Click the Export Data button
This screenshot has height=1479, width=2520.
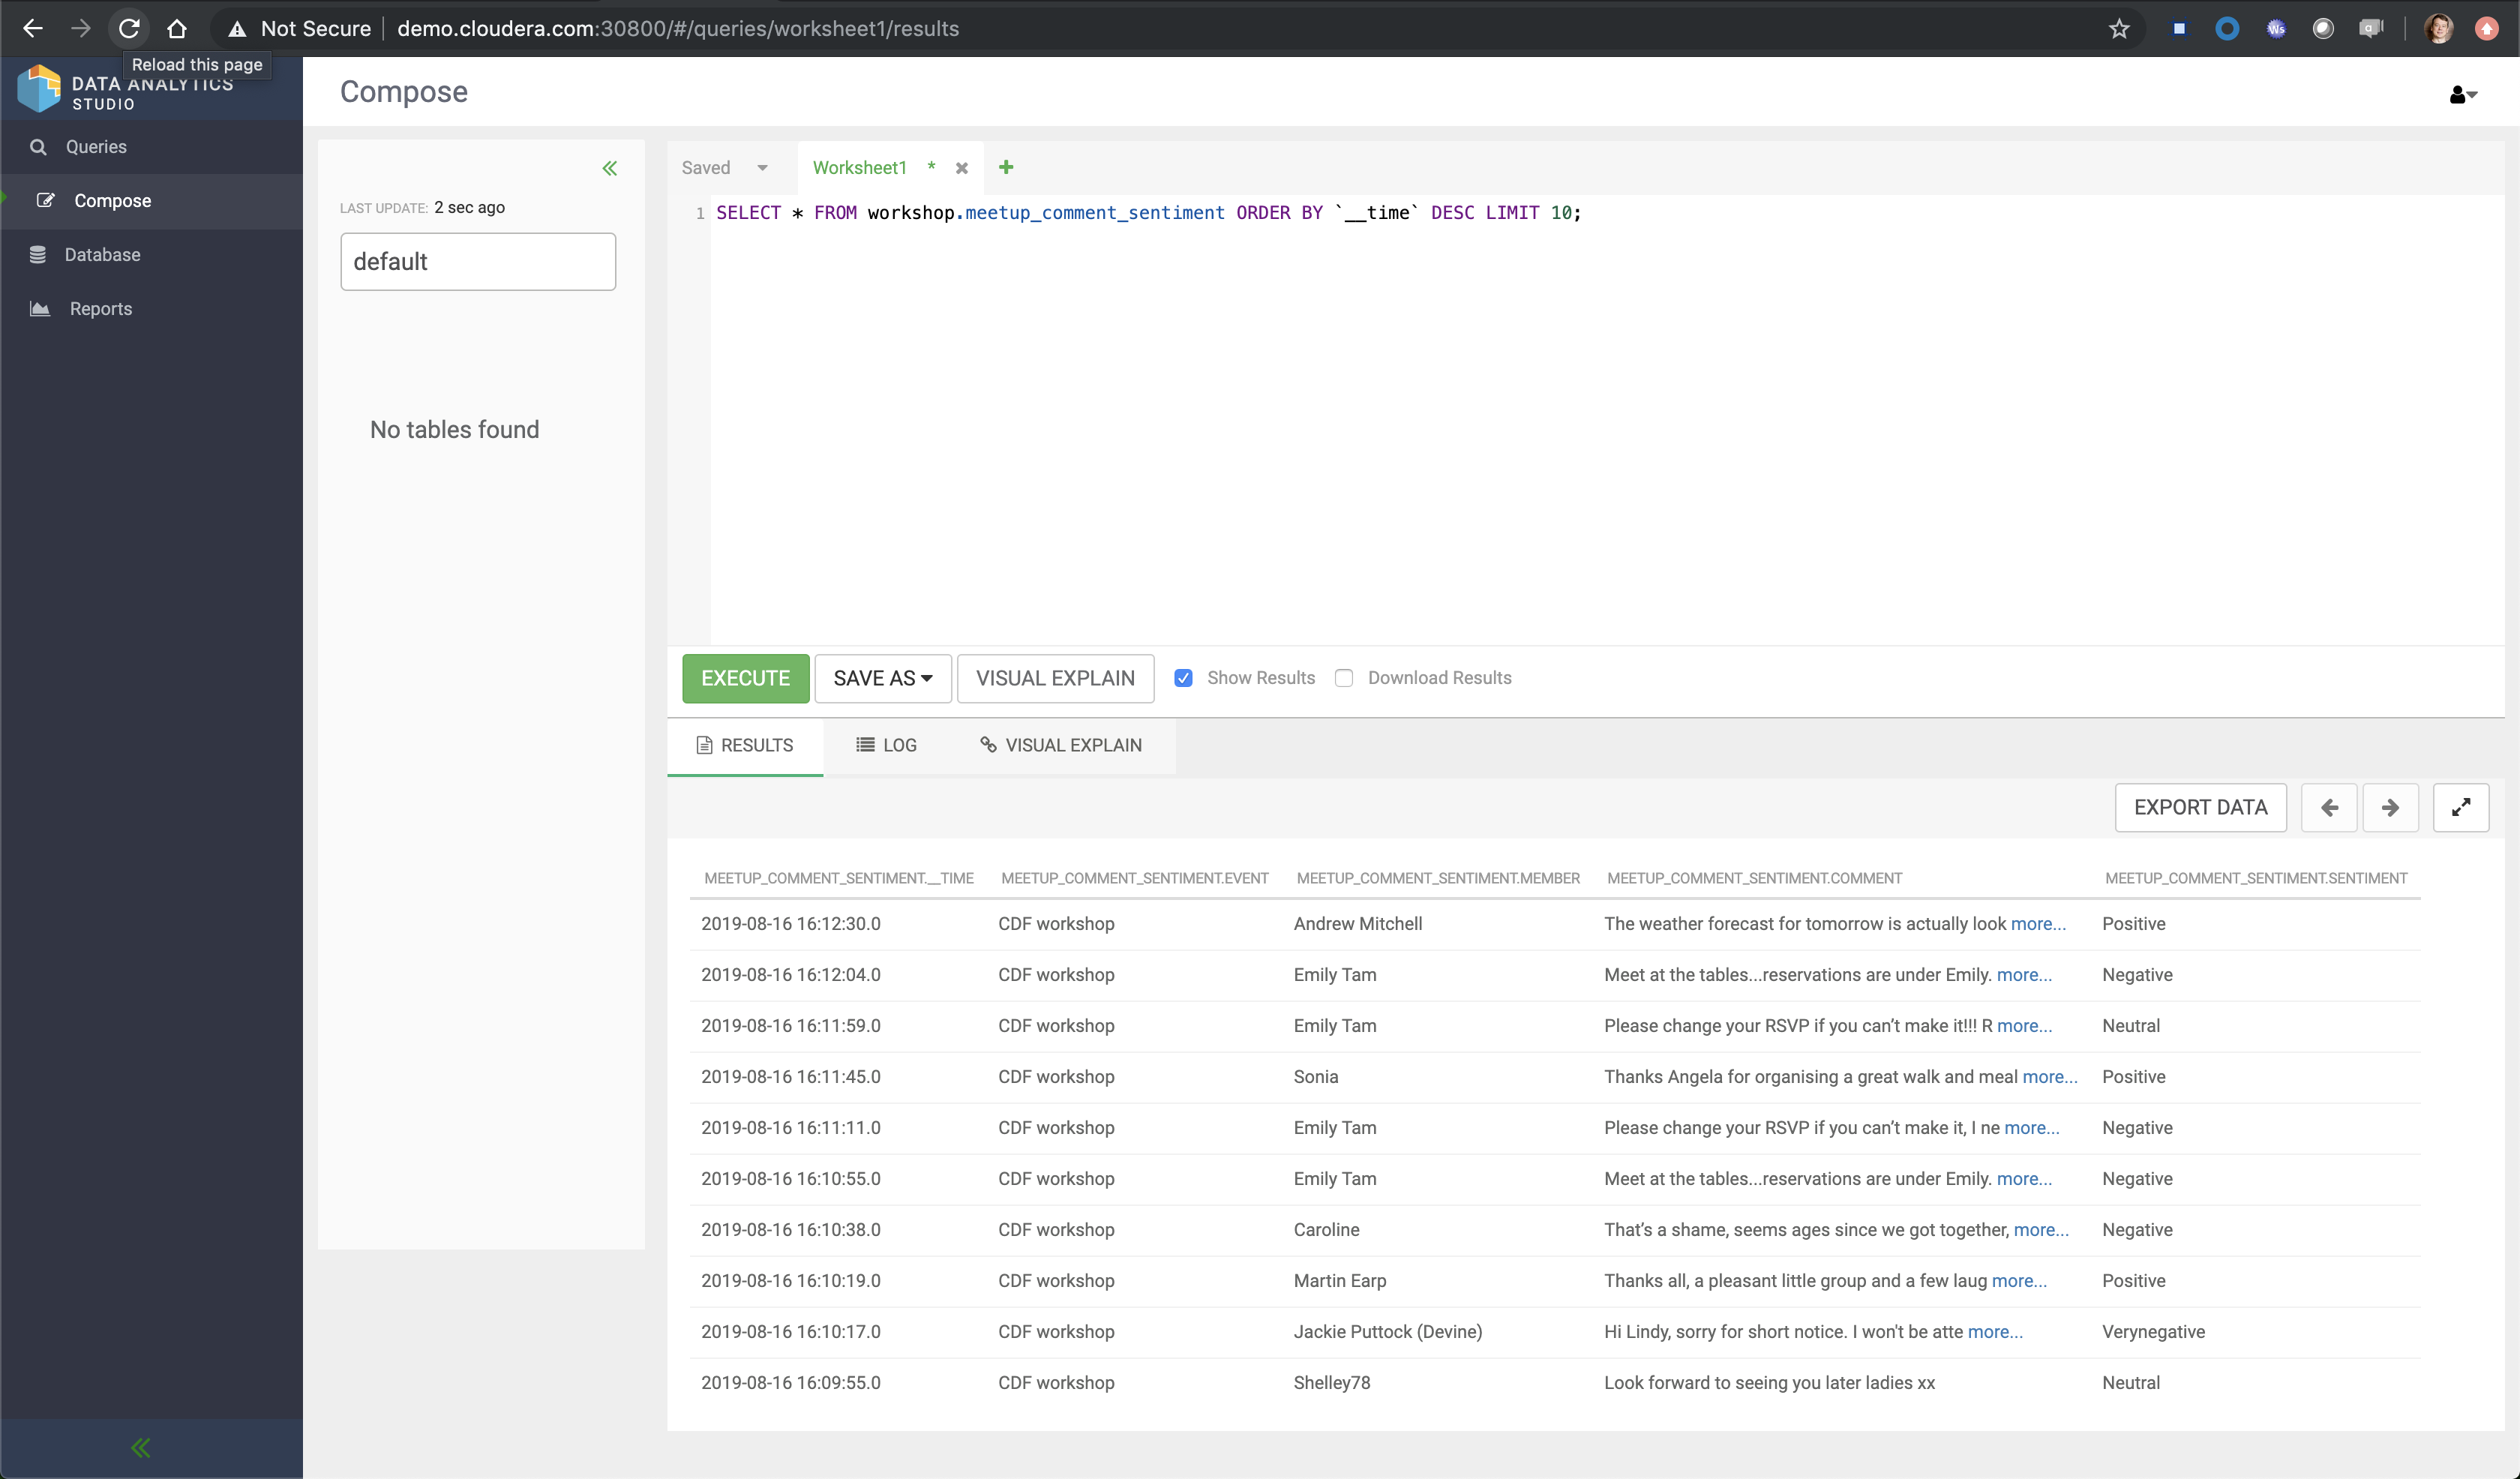click(2200, 806)
